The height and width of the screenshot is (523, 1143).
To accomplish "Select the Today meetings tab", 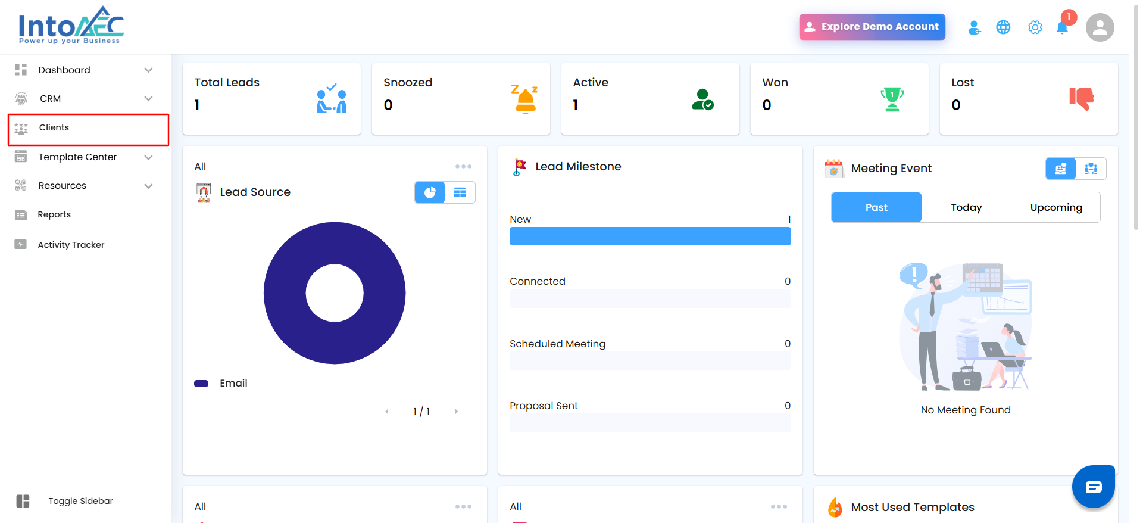I will (966, 207).
